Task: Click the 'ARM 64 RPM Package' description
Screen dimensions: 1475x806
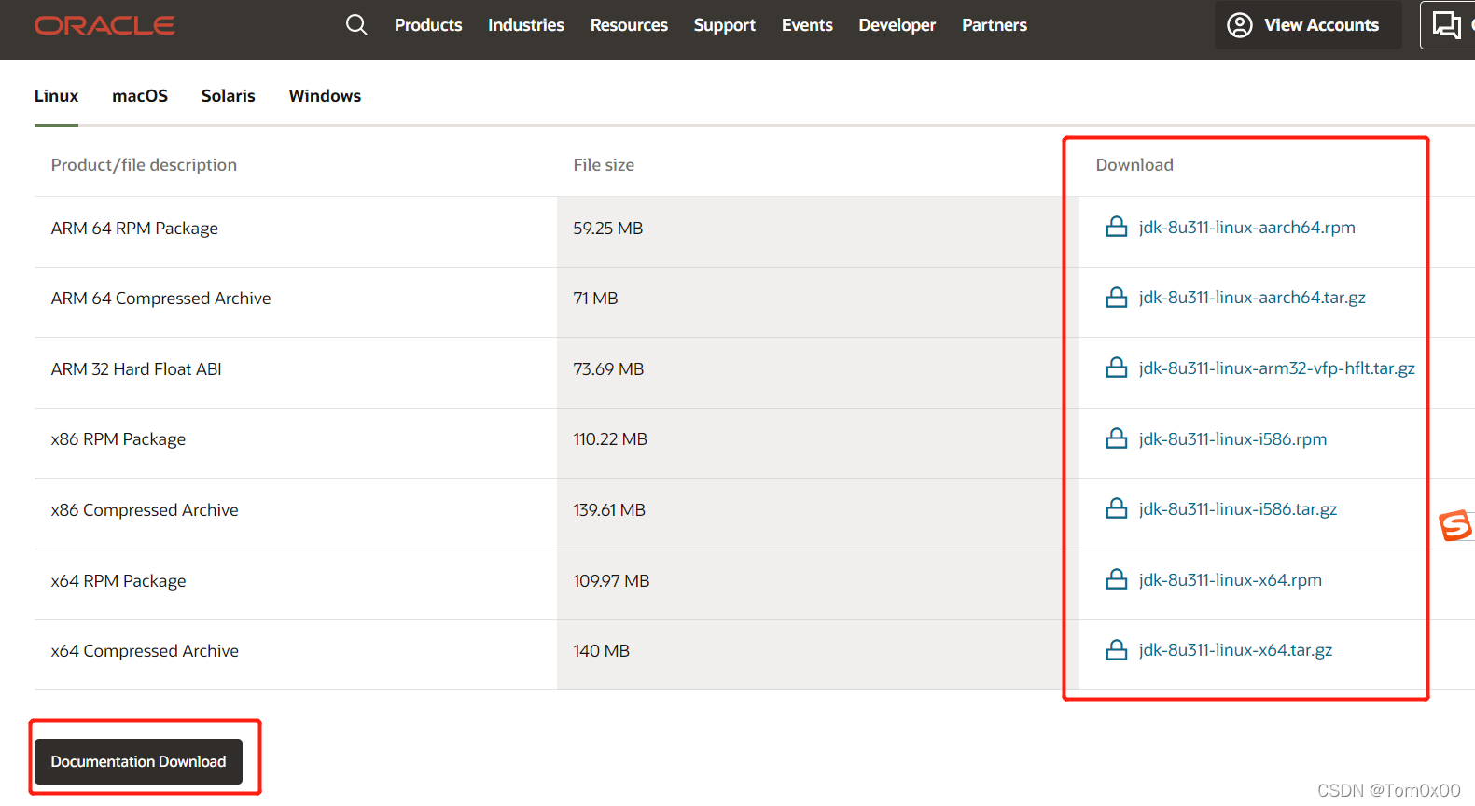Action: pos(134,229)
